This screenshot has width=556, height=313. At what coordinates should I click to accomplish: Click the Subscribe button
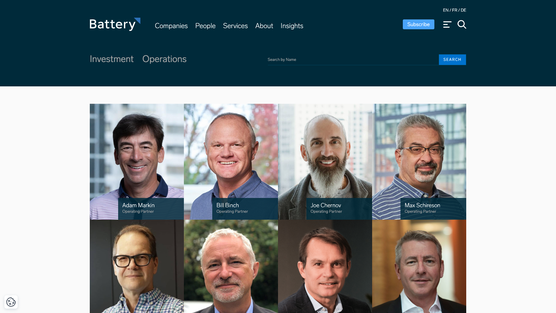[x=418, y=24]
